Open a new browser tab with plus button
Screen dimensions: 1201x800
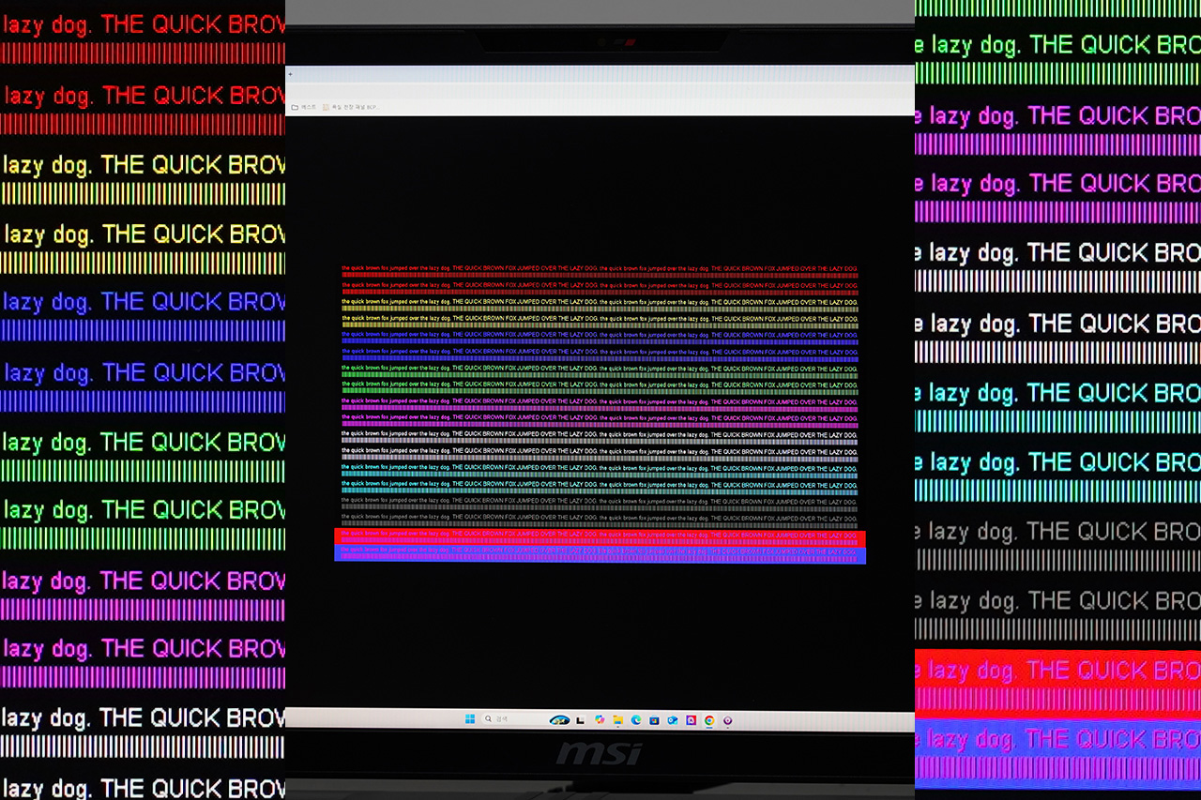(x=290, y=74)
